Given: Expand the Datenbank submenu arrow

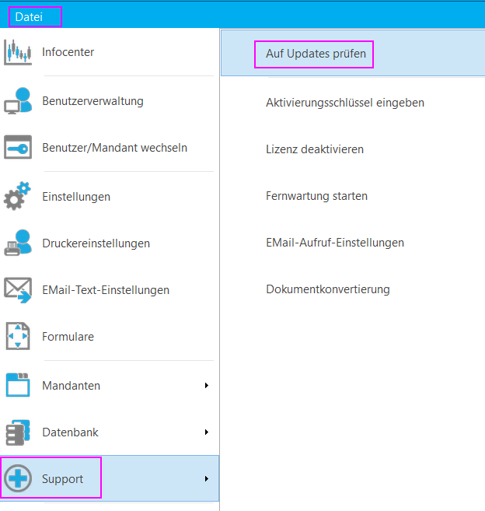Looking at the screenshot, I should (206, 432).
